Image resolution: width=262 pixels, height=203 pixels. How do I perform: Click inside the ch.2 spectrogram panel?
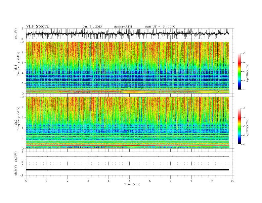pos(127,123)
